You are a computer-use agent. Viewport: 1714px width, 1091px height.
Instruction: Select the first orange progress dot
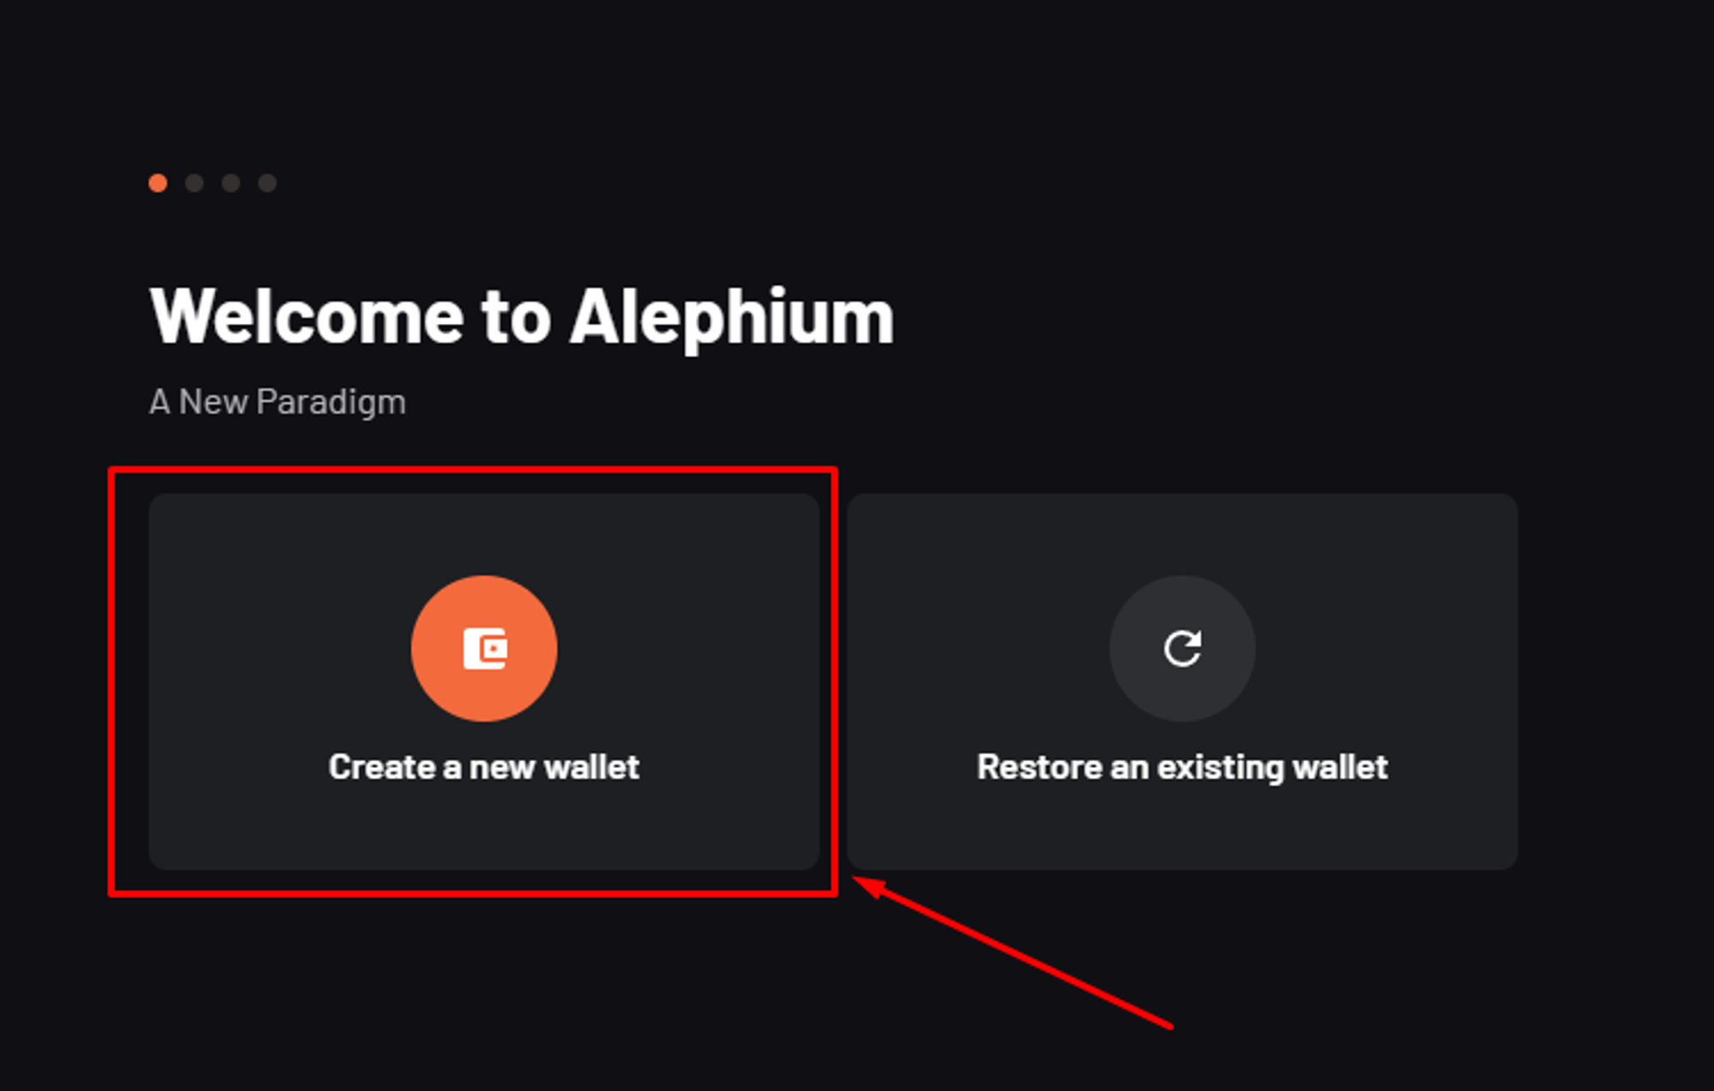pyautogui.click(x=158, y=183)
